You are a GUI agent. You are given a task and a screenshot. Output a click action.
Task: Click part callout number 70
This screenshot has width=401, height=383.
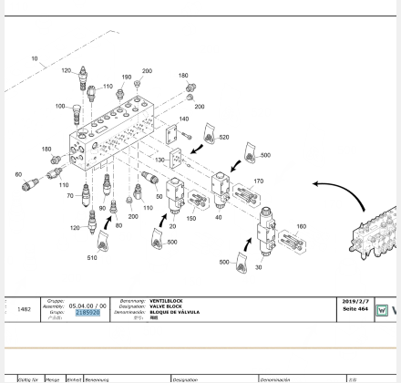tap(70, 196)
